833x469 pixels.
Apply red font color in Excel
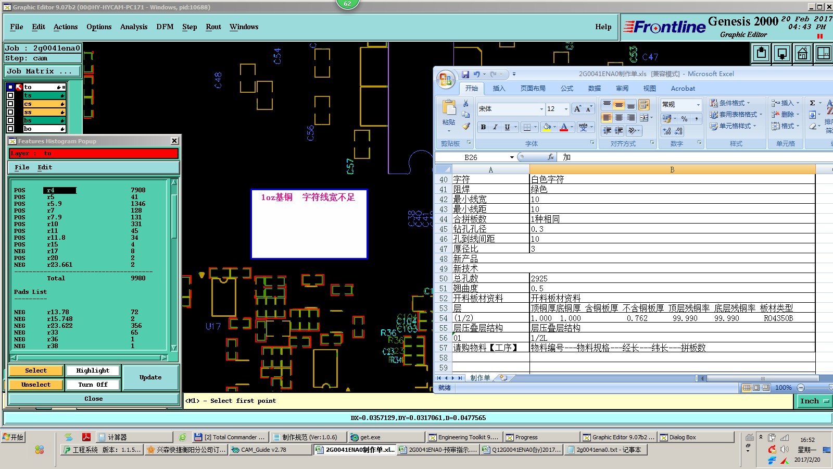pyautogui.click(x=564, y=127)
